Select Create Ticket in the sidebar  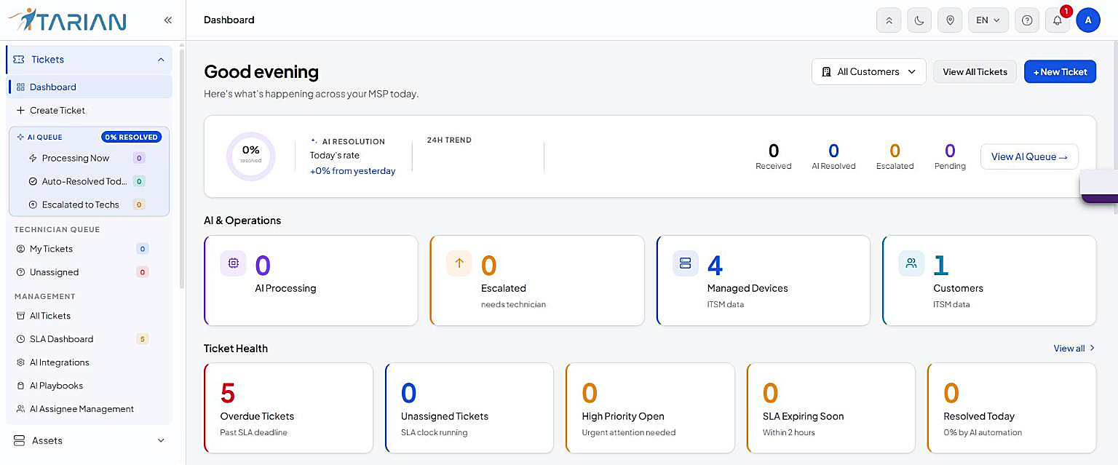[x=90, y=111]
